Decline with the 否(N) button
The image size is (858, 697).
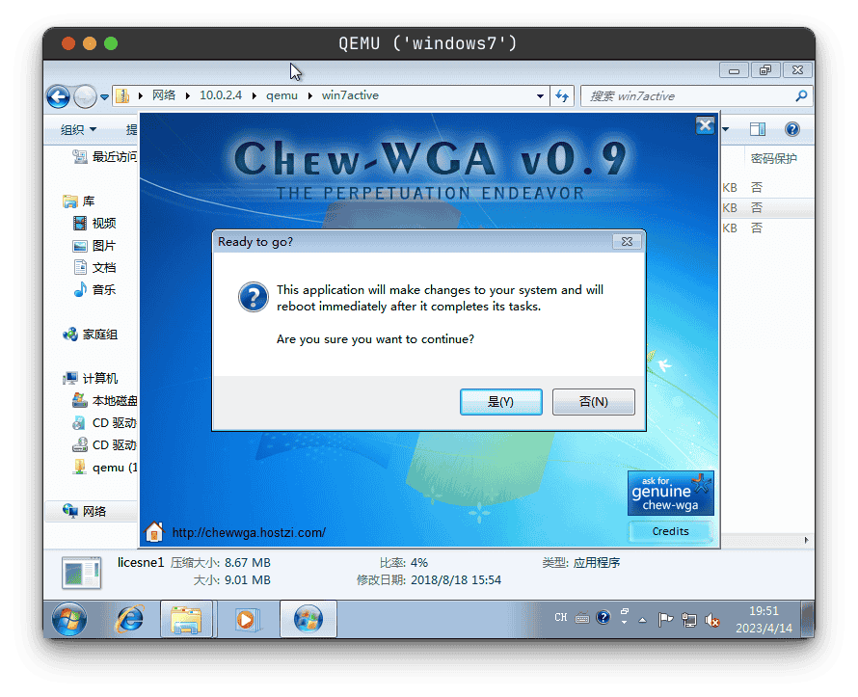pyautogui.click(x=593, y=402)
